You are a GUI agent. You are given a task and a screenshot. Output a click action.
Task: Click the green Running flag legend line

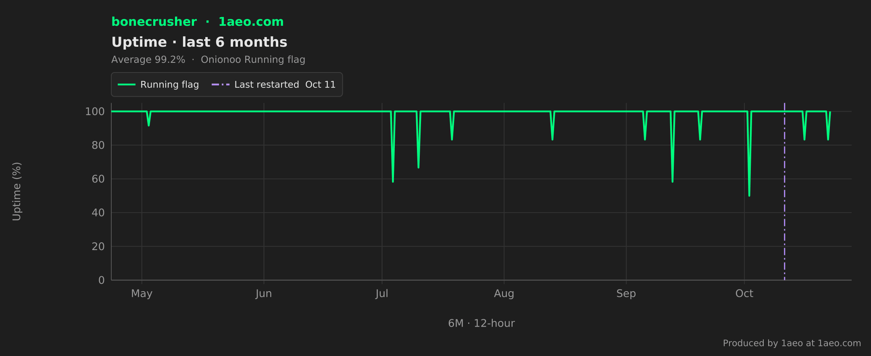click(x=126, y=85)
